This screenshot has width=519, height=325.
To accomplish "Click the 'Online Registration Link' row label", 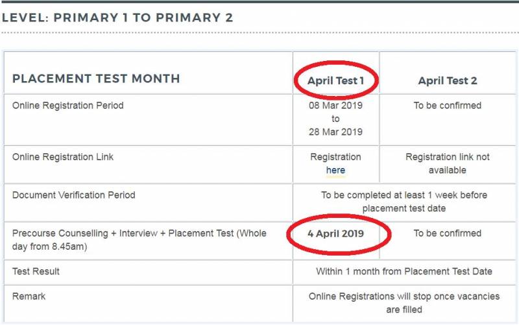I will (x=63, y=157).
